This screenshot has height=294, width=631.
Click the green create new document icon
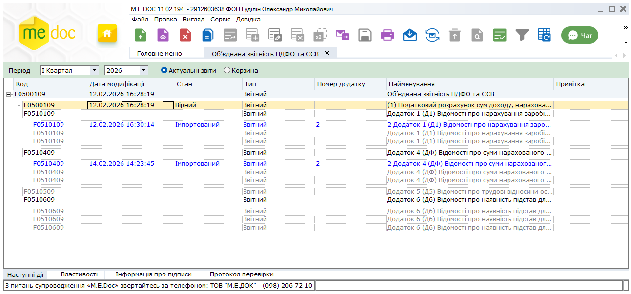tap(141, 35)
